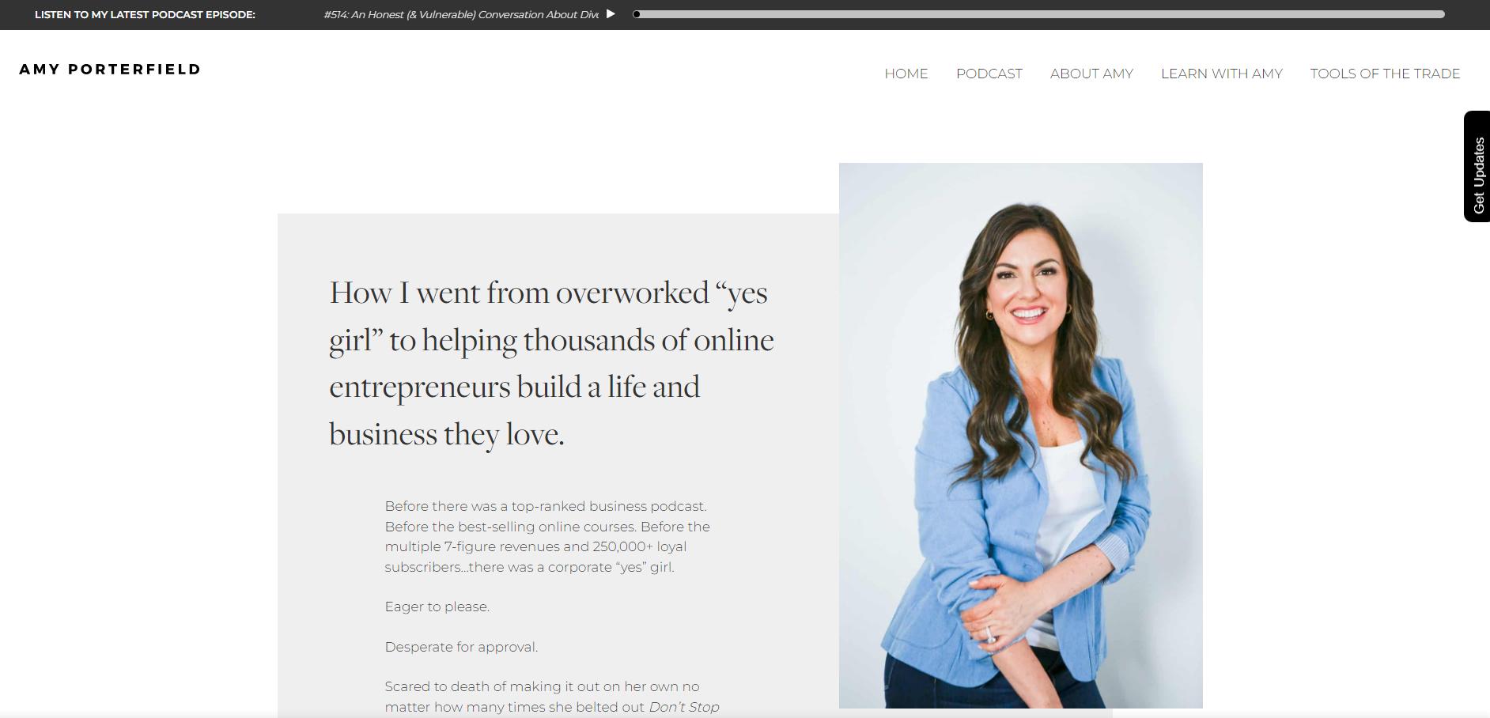The image size is (1490, 718).
Task: Click Amy's portrait photo
Action: tap(1020, 435)
